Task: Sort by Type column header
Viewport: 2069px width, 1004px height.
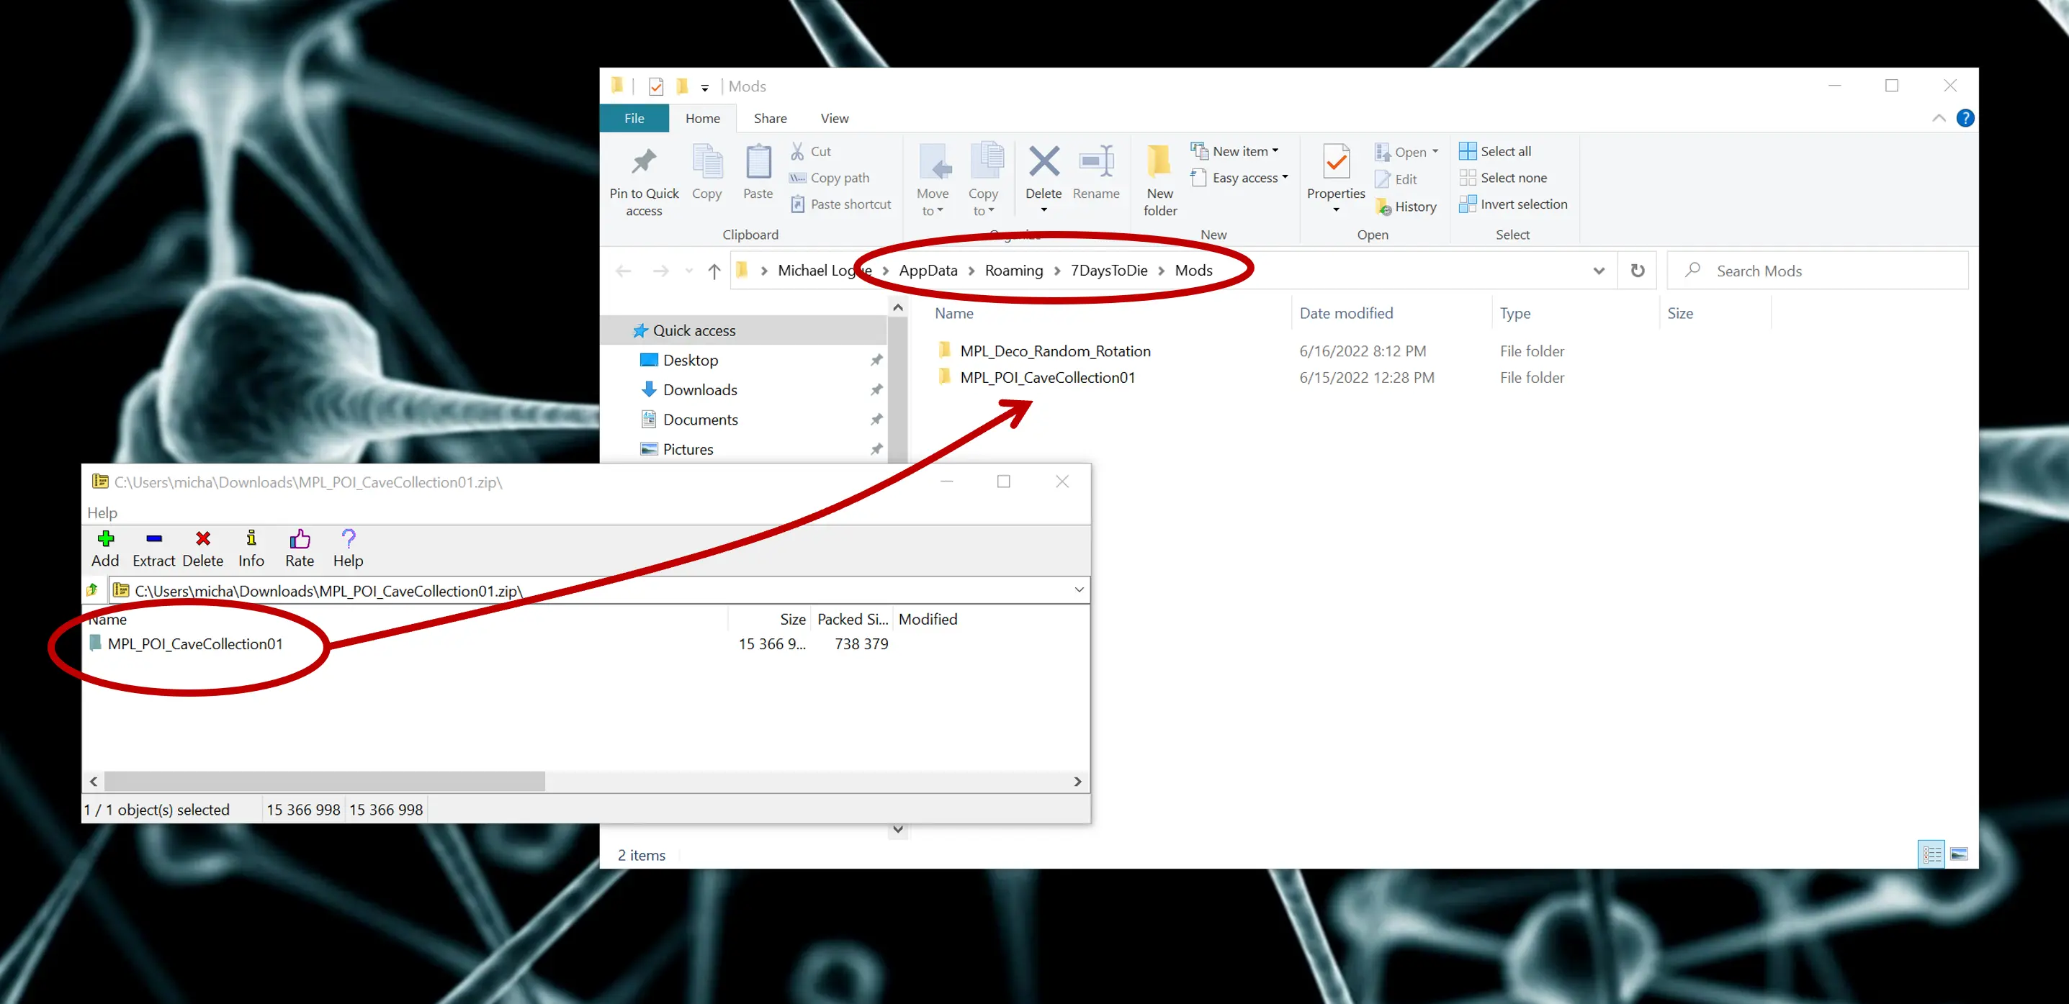Action: point(1514,313)
